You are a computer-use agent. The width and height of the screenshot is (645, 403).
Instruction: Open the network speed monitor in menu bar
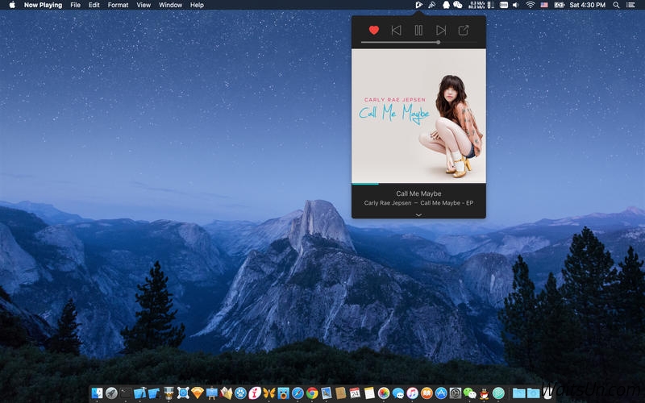point(476,5)
